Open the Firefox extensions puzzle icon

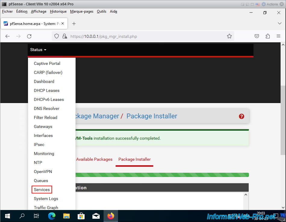(268, 36)
